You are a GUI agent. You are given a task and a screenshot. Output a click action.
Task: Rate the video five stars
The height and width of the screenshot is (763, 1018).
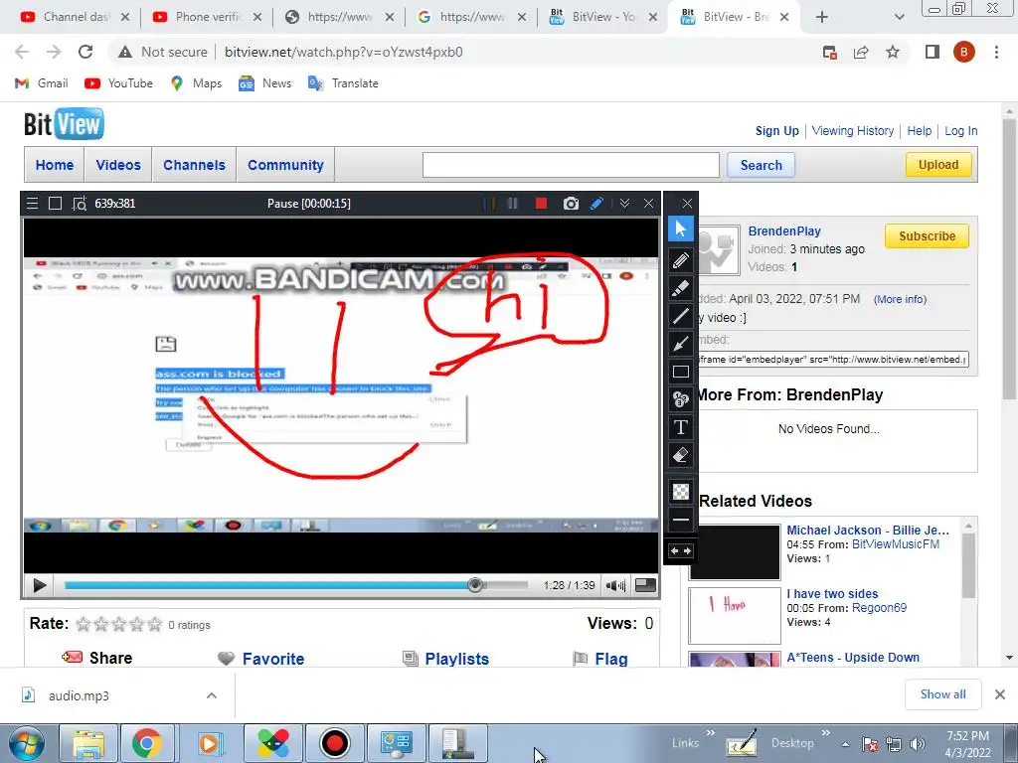pos(154,624)
